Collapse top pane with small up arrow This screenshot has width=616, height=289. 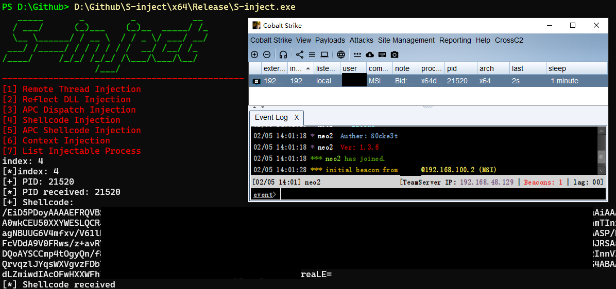pyautogui.click(x=253, y=107)
